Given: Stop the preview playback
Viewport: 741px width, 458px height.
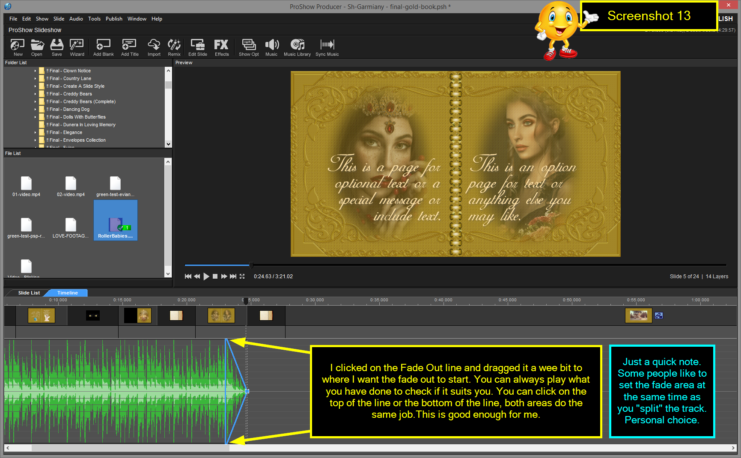Looking at the screenshot, I should tap(215, 277).
